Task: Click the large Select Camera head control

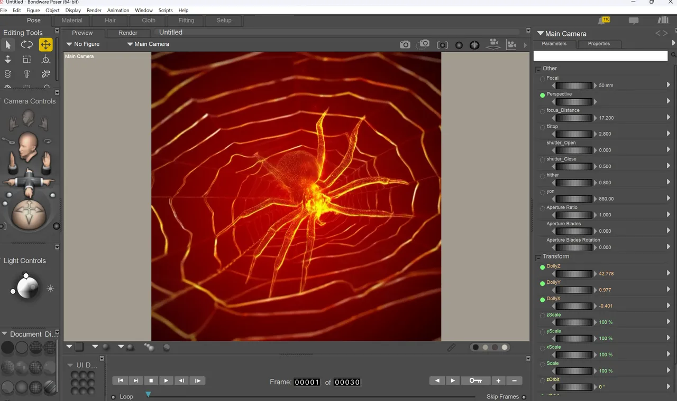Action: pos(27,146)
